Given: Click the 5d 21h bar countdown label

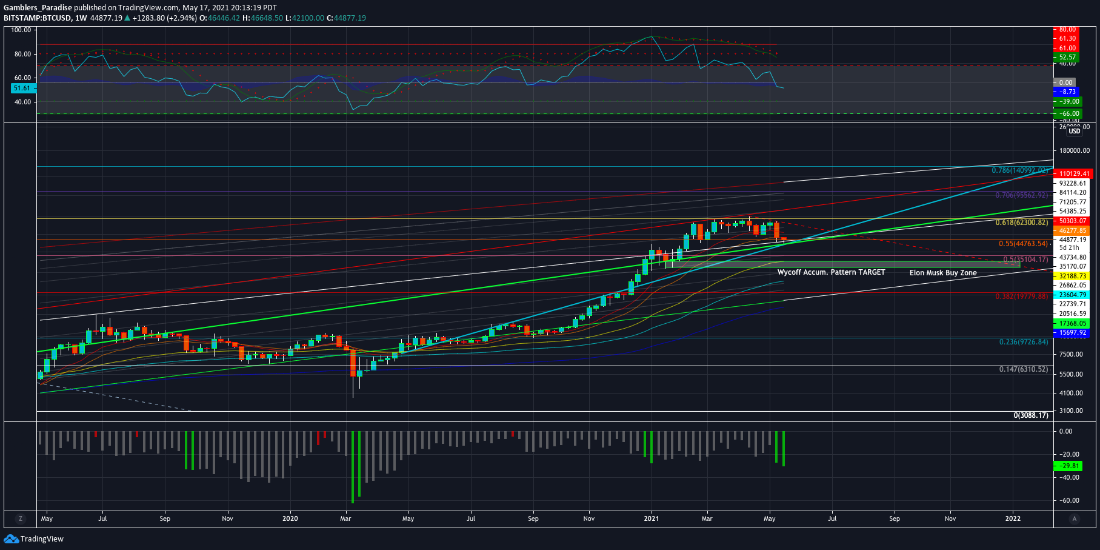Looking at the screenshot, I should coord(1069,247).
